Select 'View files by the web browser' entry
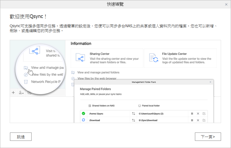231x148 pixels. pyautogui.click(x=97, y=78)
